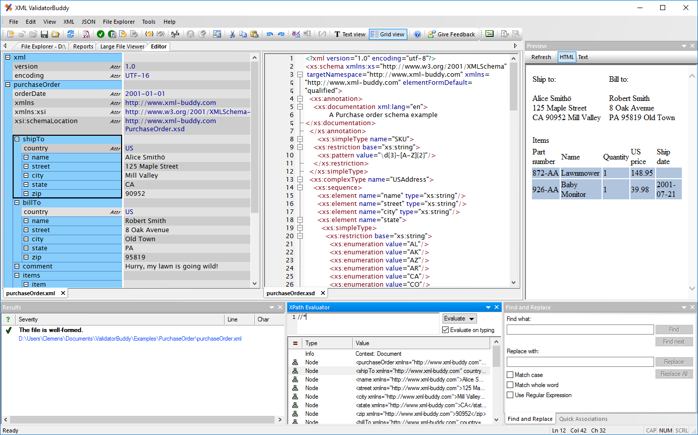The width and height of the screenshot is (698, 435).
Task: Click the Copy icon in toolbar
Action: coord(243,34)
